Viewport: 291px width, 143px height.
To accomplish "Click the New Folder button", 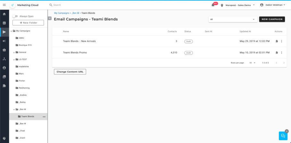I will click(x=28, y=23).
